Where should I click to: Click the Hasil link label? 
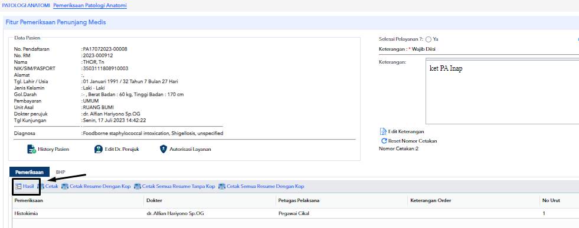(28, 186)
